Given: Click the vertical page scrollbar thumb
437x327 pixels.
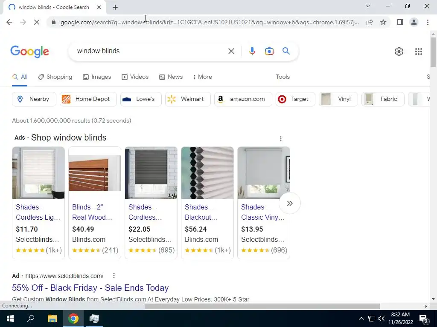Looking at the screenshot, I should (x=433, y=52).
